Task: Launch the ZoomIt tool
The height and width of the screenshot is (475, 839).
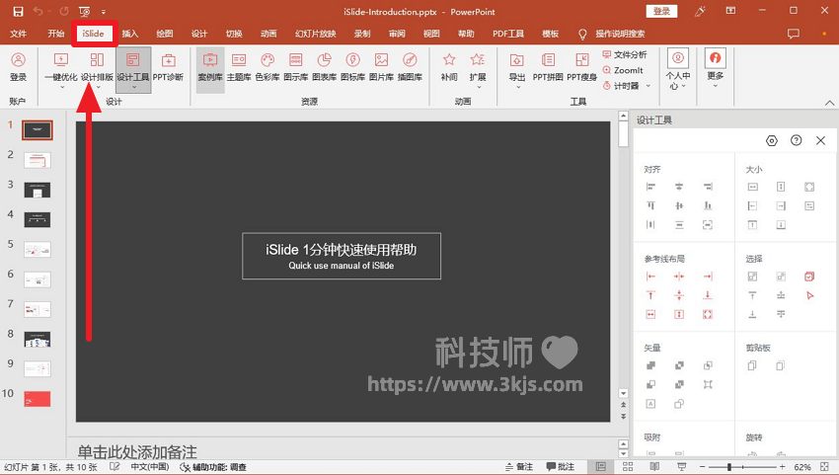Action: (x=623, y=70)
